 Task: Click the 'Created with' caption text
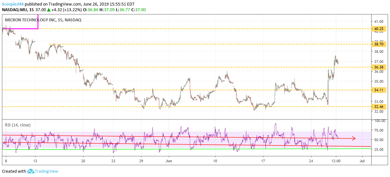click(14, 171)
